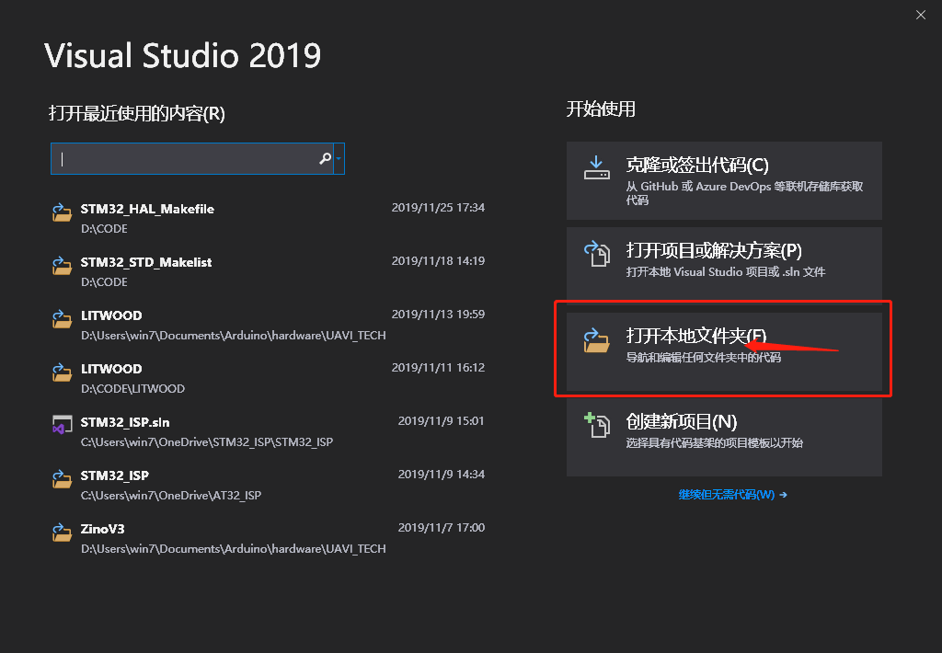
Task: Click 打开本地文件夹(F) button
Action: [x=724, y=351]
